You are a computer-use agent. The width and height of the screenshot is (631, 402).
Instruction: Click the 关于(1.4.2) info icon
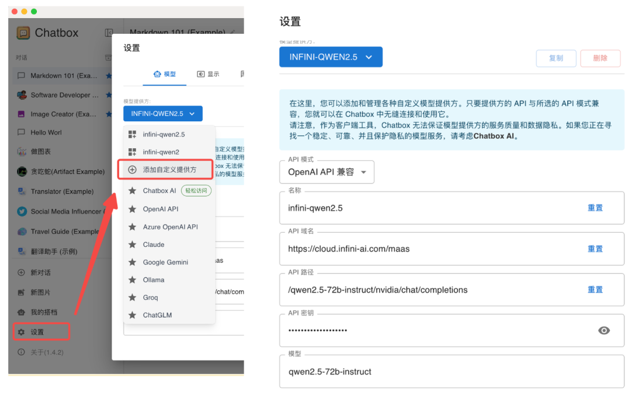22,352
